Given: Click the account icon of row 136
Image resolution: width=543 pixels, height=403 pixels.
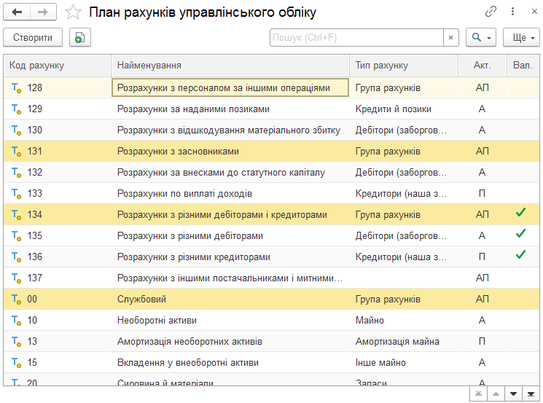Looking at the screenshot, I should 17,257.
